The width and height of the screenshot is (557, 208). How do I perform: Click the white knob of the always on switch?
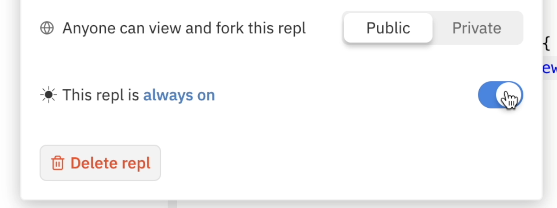click(x=509, y=95)
